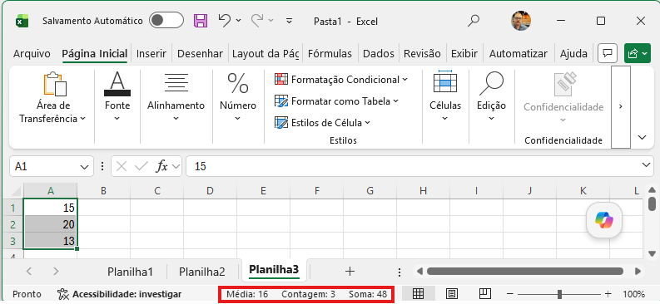
Task: Show more ribbon commands arrow
Action: point(620,106)
